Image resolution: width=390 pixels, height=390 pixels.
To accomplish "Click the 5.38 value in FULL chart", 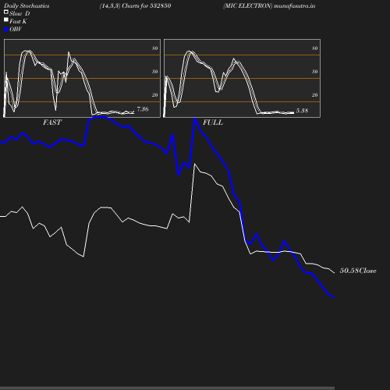I will pos(302,111).
